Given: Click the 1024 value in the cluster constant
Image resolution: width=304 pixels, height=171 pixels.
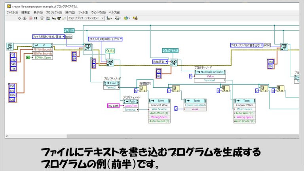Looking at the screenshot, I should point(13,95).
